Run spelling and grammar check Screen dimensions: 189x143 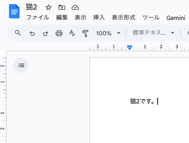tap(72, 33)
